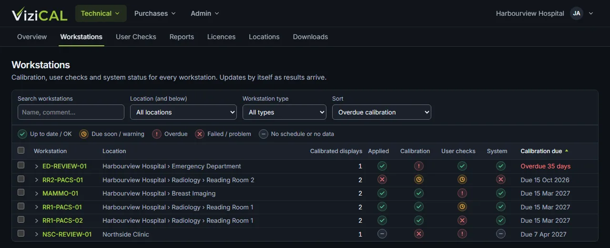610x248 pixels.
Task: Click RR2-PACS-01 failed Applied icon
Action: pos(382,180)
